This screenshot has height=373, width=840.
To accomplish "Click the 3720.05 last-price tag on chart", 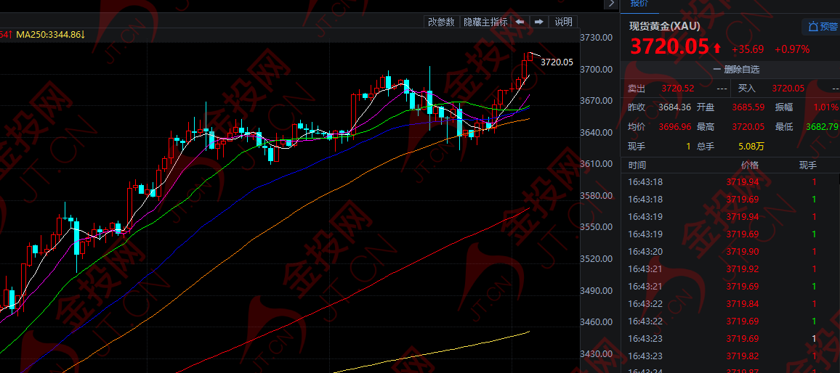I will [x=557, y=62].
